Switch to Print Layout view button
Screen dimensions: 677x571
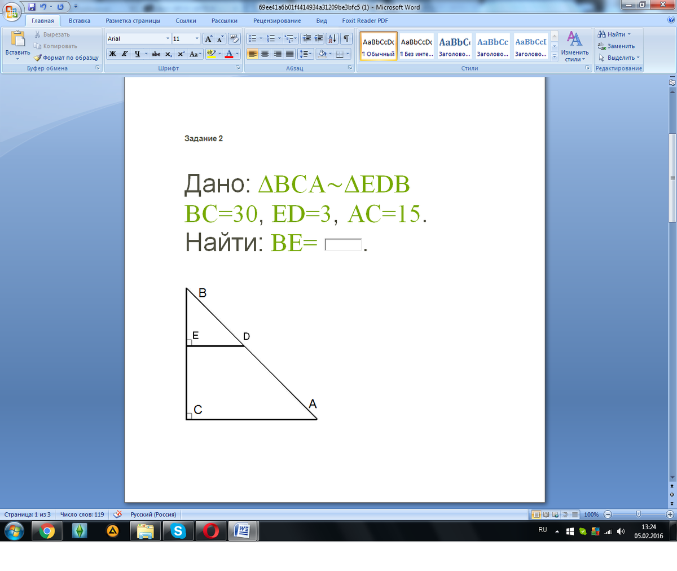point(537,515)
